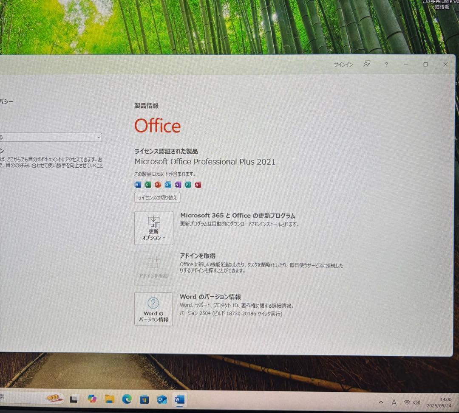Open Word のバージョン情報 (About Word) tile
459x413 pixels.
(x=153, y=309)
